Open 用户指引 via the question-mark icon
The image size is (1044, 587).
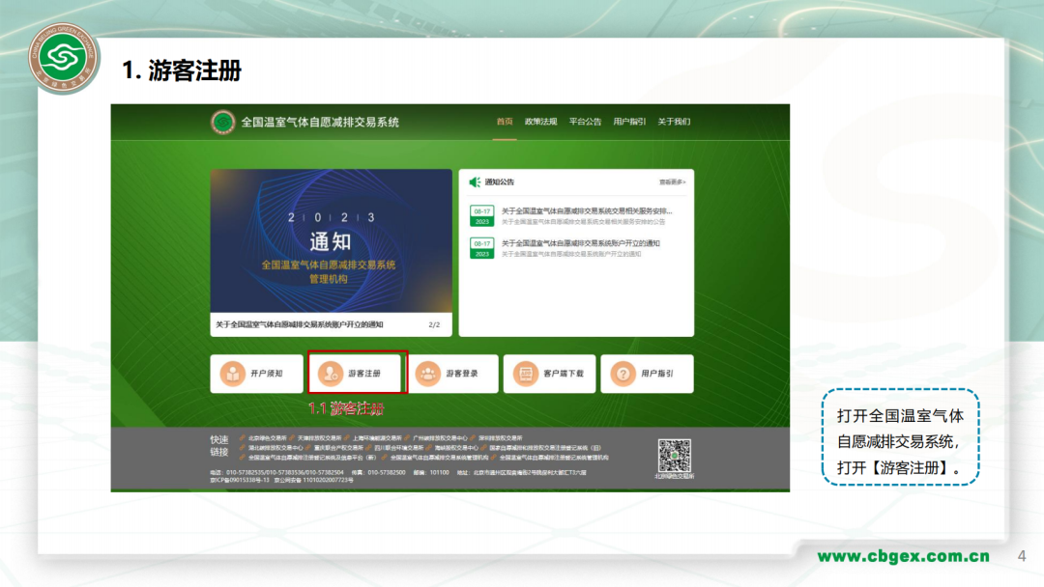pyautogui.click(x=622, y=372)
